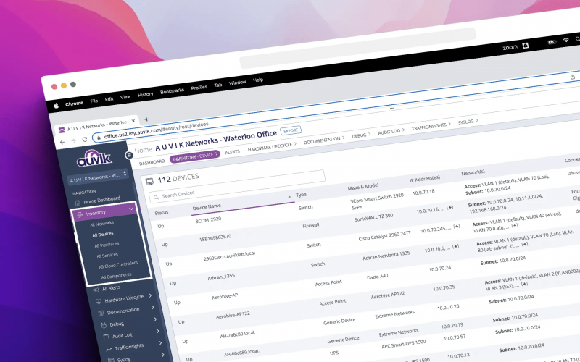
Task: Click the Hardware Lifecycle icon
Action: tap(99, 301)
